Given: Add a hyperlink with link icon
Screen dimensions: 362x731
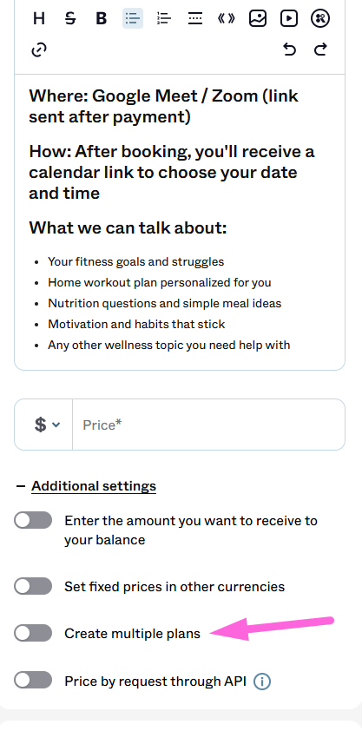Looking at the screenshot, I should point(39,49).
